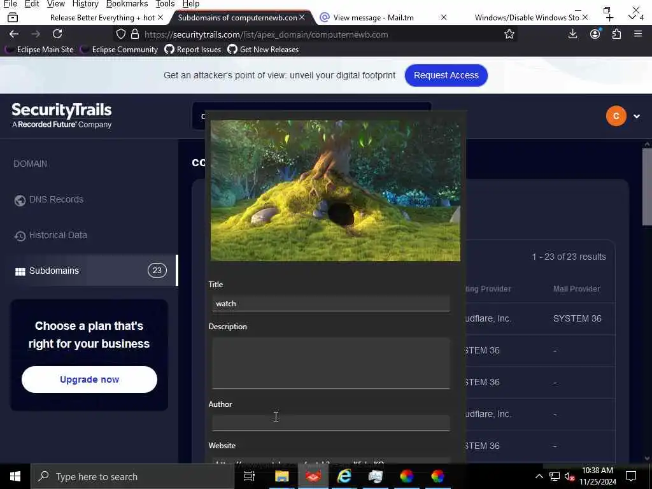Open Historical Data in sidebar
The image size is (652, 489).
[50, 236]
